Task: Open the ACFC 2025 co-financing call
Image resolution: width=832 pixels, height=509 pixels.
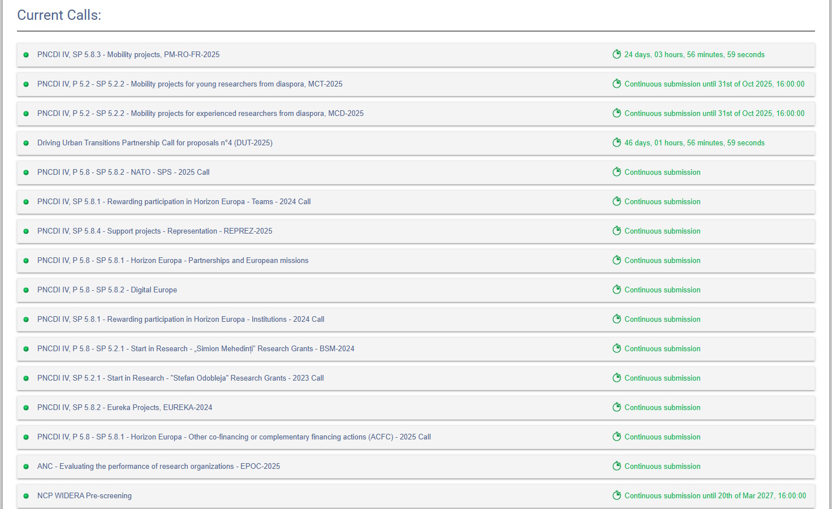Action: pos(234,437)
